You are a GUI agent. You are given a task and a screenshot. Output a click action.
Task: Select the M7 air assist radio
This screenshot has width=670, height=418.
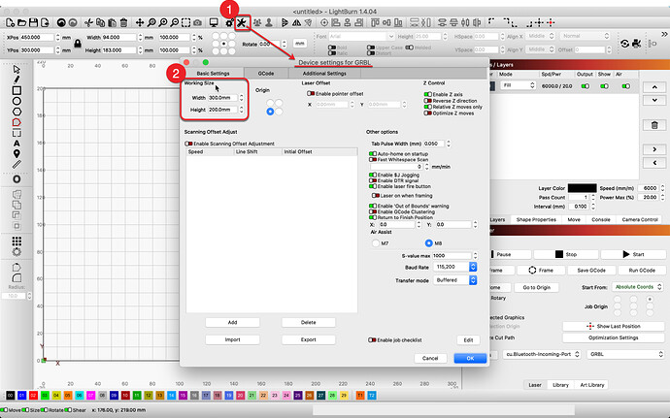(376, 243)
